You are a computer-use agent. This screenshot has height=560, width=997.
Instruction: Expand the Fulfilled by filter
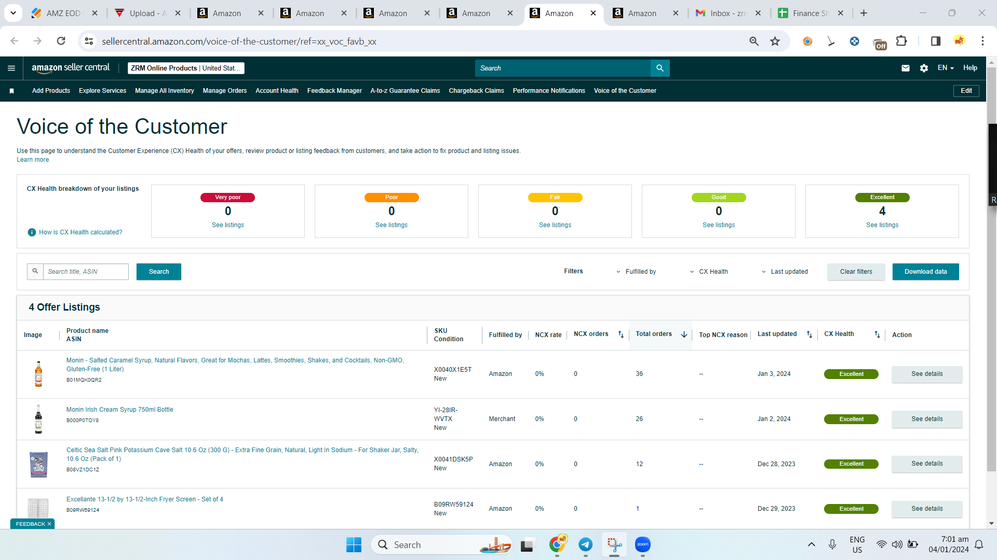point(636,272)
